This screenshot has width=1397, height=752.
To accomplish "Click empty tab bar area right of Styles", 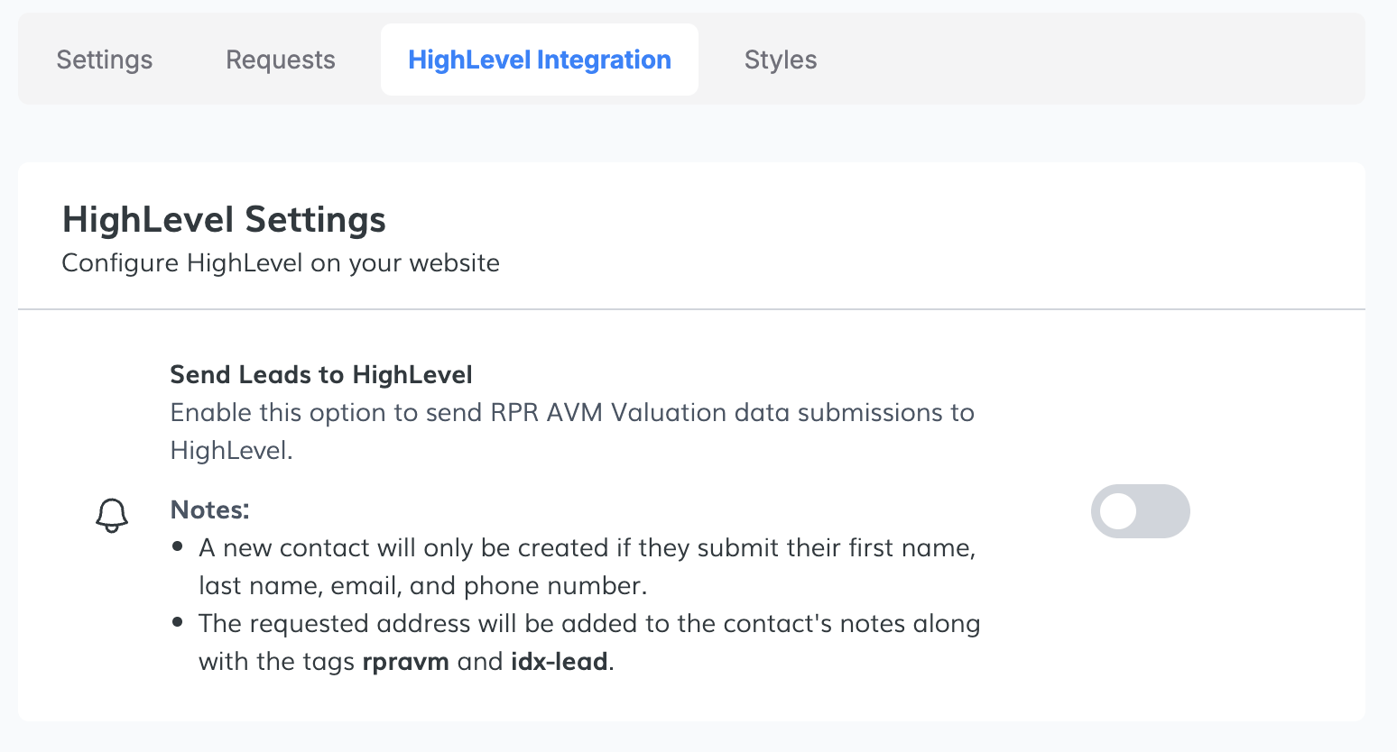I will tap(1083, 60).
